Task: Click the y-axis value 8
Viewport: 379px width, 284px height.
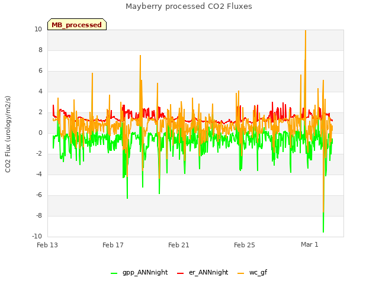Action: pos(40,50)
